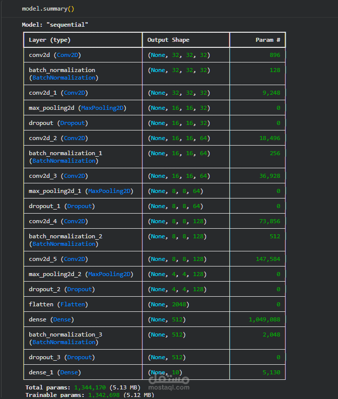338x399 pixels.
Task: Click the MaxPooling2D type of max_pooling2d_1
Action: 110,191
